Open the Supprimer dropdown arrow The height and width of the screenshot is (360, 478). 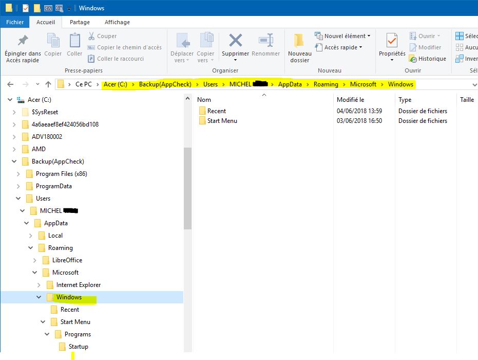click(x=235, y=60)
